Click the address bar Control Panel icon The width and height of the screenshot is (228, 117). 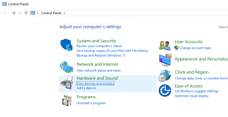point(33,13)
